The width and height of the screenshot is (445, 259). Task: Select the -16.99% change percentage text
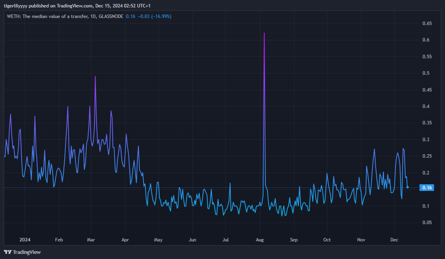[x=162, y=16]
